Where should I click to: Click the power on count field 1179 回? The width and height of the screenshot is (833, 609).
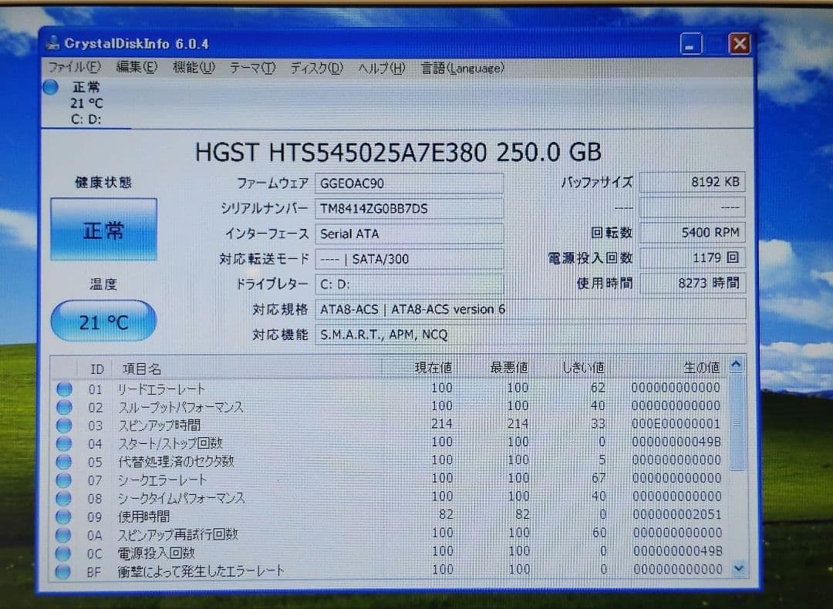coord(692,258)
